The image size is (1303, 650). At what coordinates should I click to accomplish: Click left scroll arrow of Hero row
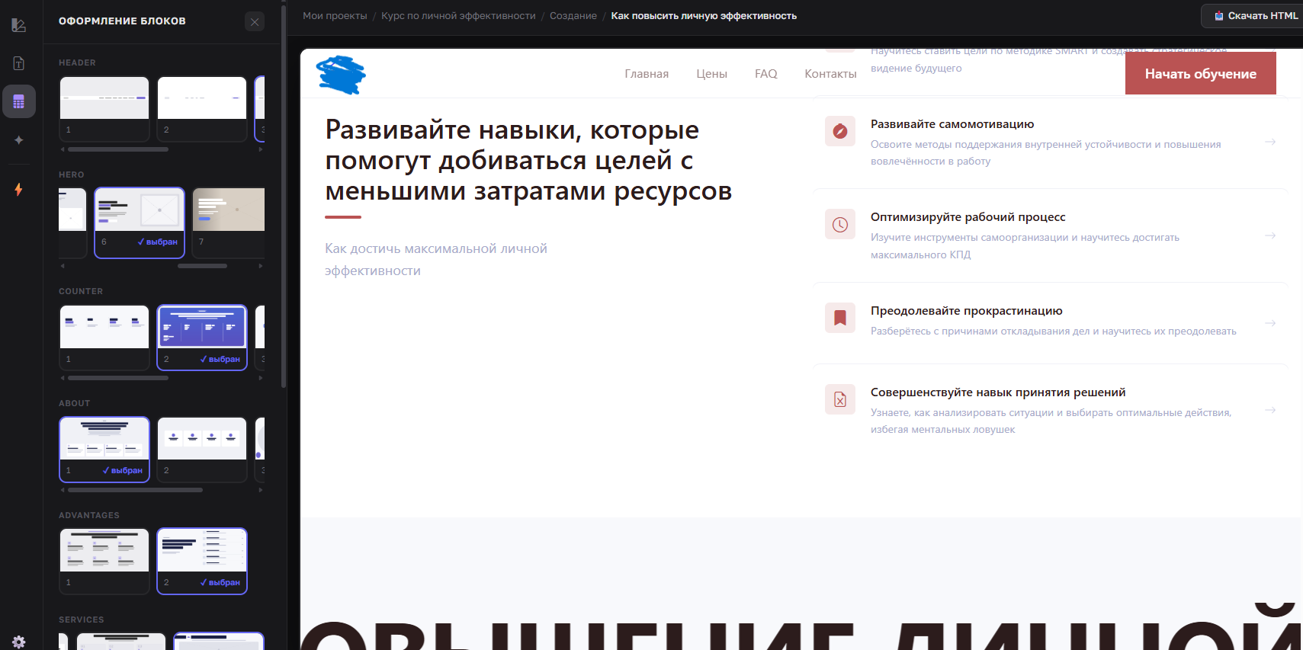pyautogui.click(x=63, y=266)
